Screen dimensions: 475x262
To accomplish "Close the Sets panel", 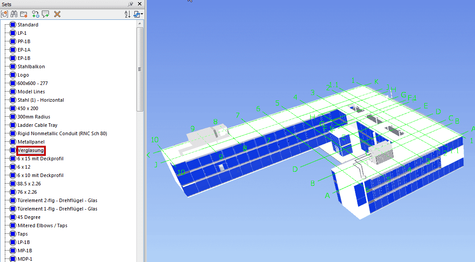I will (x=139, y=4).
